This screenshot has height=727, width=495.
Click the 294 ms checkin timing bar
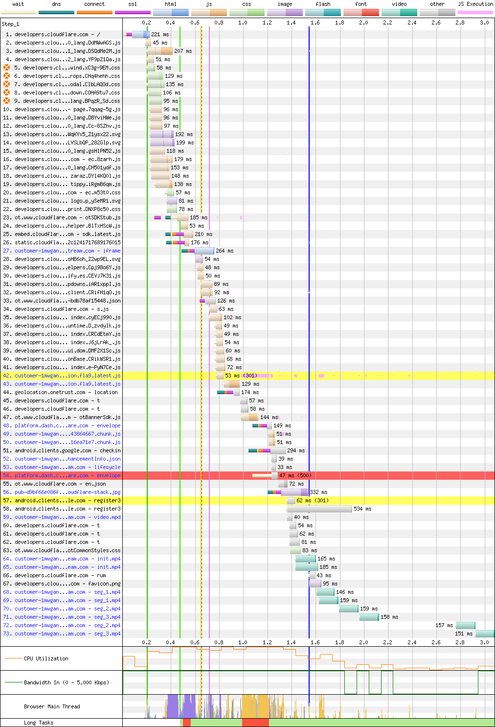(267, 450)
